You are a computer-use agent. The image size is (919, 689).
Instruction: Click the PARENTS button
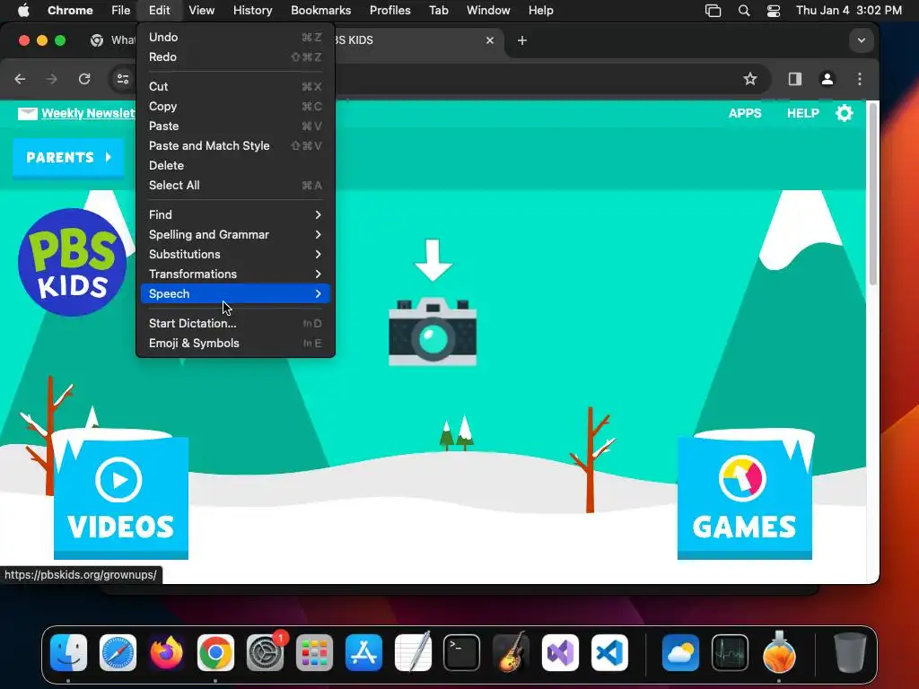[68, 158]
